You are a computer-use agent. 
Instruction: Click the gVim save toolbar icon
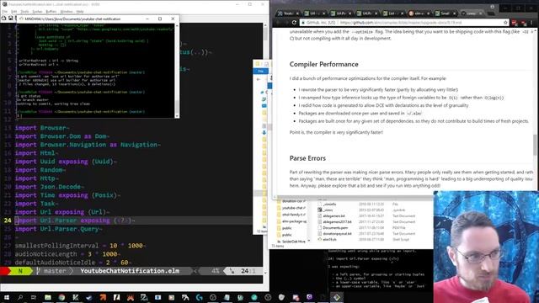pos(11,19)
